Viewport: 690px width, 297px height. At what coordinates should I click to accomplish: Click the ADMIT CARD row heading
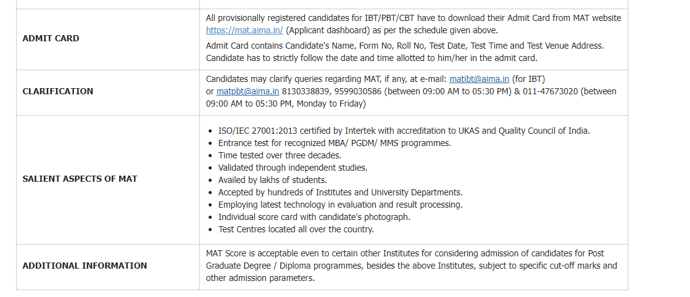[51, 38]
